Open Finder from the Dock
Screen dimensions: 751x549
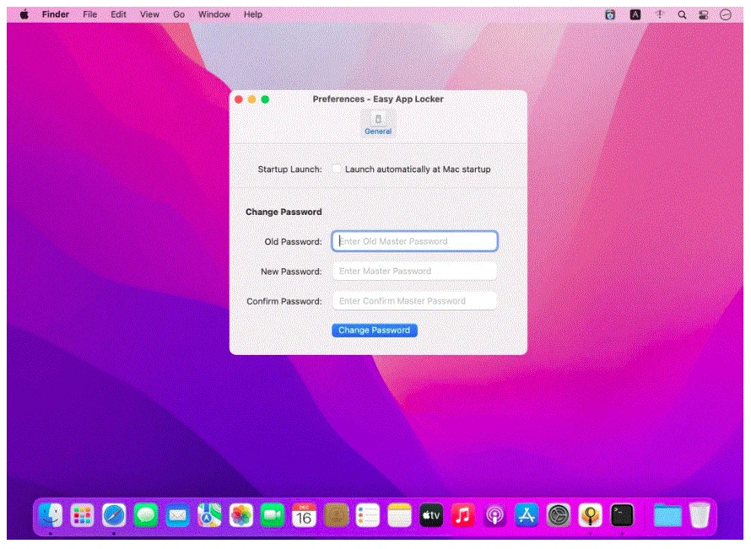(x=51, y=516)
